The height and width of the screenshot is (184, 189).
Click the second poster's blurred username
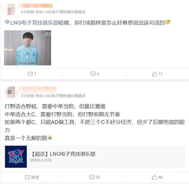(x=37, y=89)
